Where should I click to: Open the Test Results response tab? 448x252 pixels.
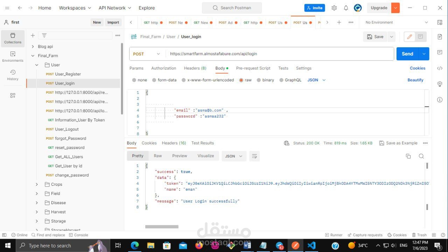202,143
